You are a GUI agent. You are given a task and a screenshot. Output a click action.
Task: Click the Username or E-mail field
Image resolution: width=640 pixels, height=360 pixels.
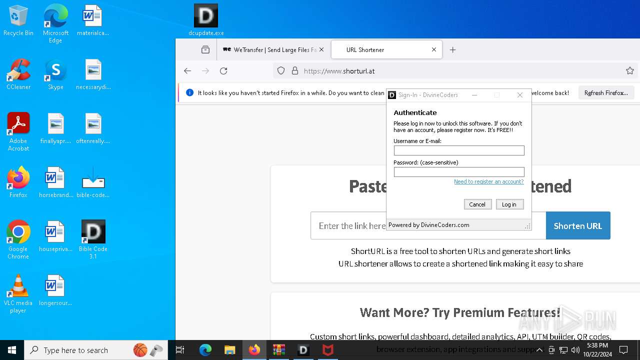tap(459, 150)
